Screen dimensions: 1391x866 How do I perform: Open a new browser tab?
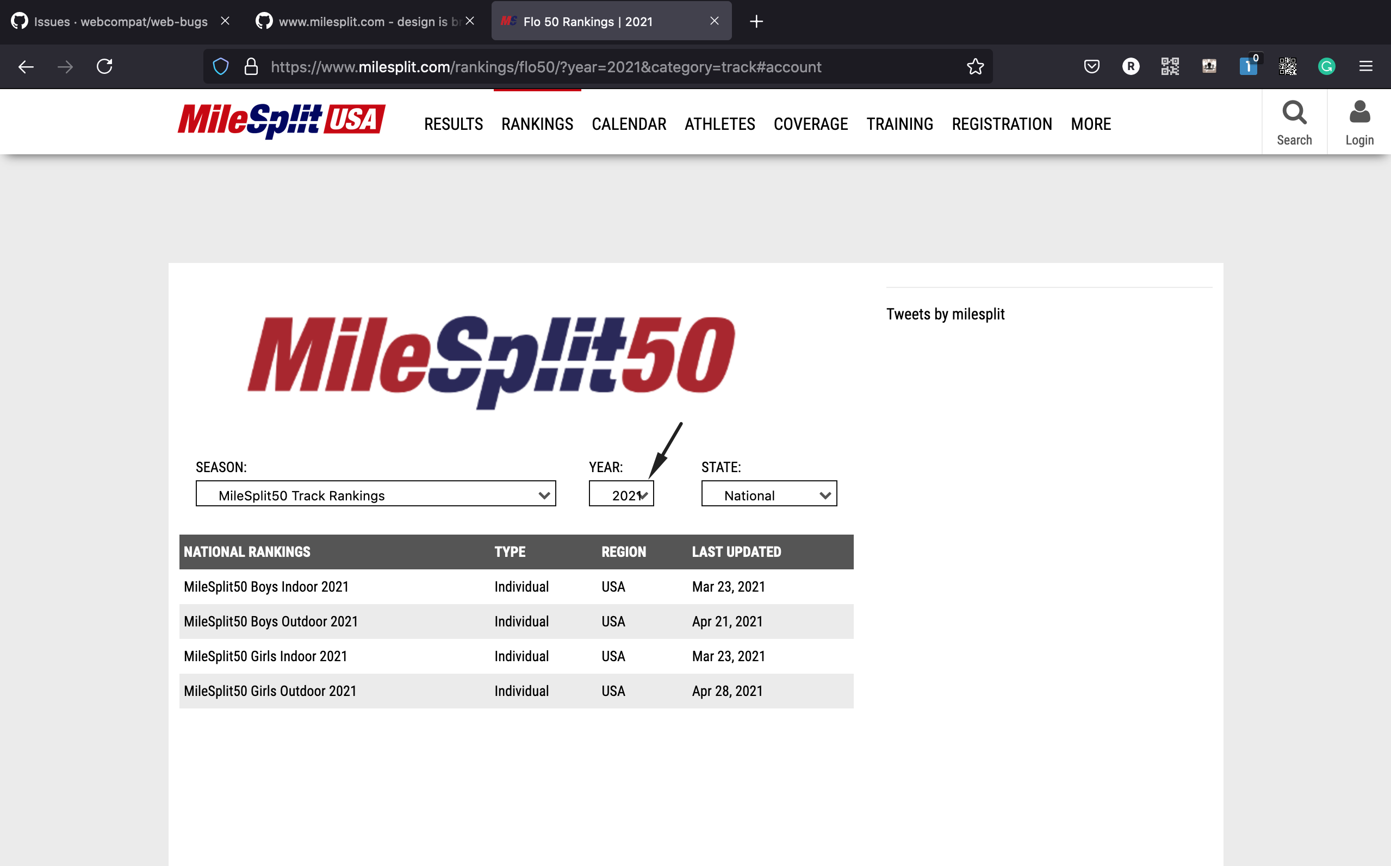[756, 22]
